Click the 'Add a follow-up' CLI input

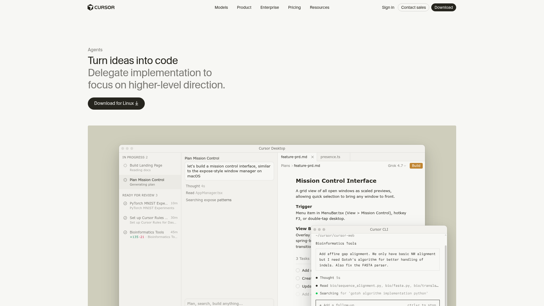(x=378, y=303)
